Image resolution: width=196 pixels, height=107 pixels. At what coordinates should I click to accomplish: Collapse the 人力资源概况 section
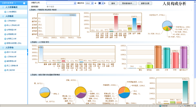tap(3, 7)
